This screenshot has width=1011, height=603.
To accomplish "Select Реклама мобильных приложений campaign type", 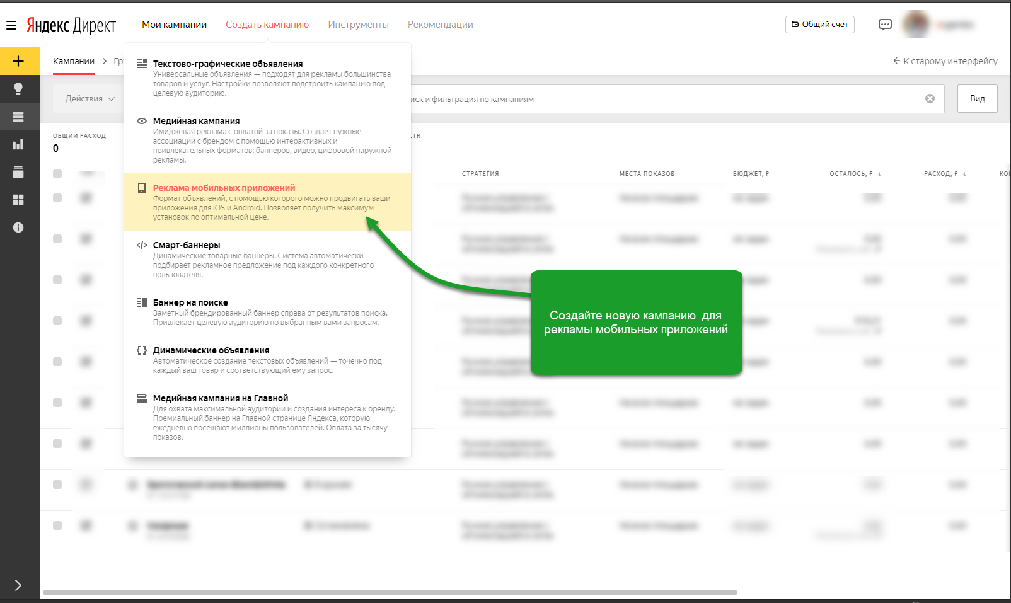I will (224, 188).
